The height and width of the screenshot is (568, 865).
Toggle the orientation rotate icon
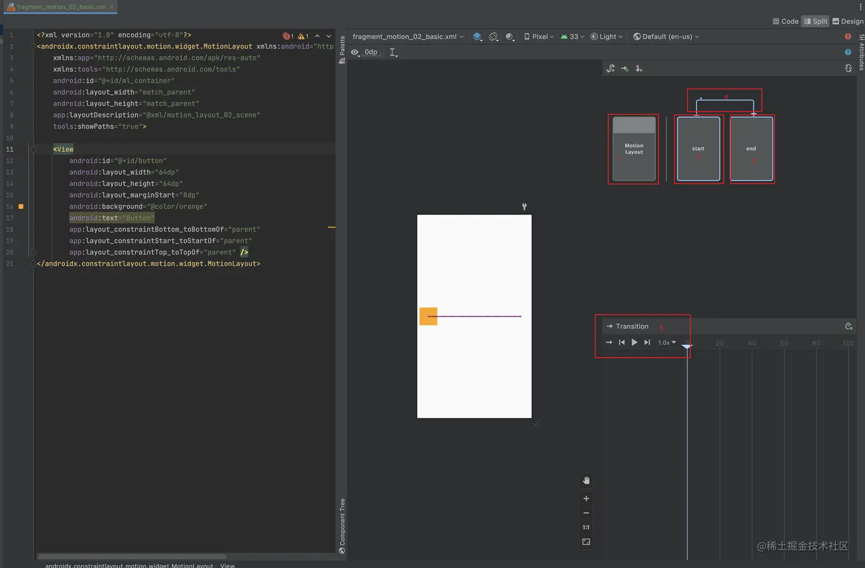494,37
